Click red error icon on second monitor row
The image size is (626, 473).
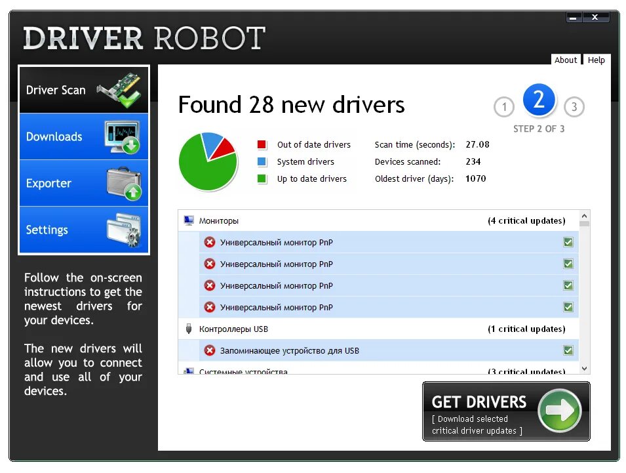(x=210, y=264)
